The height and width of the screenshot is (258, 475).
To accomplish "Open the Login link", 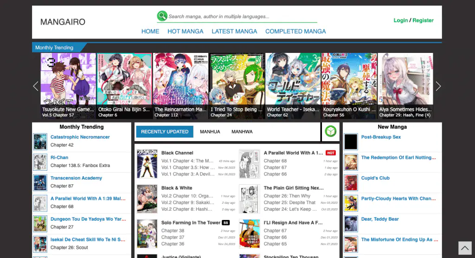I will (x=400, y=20).
